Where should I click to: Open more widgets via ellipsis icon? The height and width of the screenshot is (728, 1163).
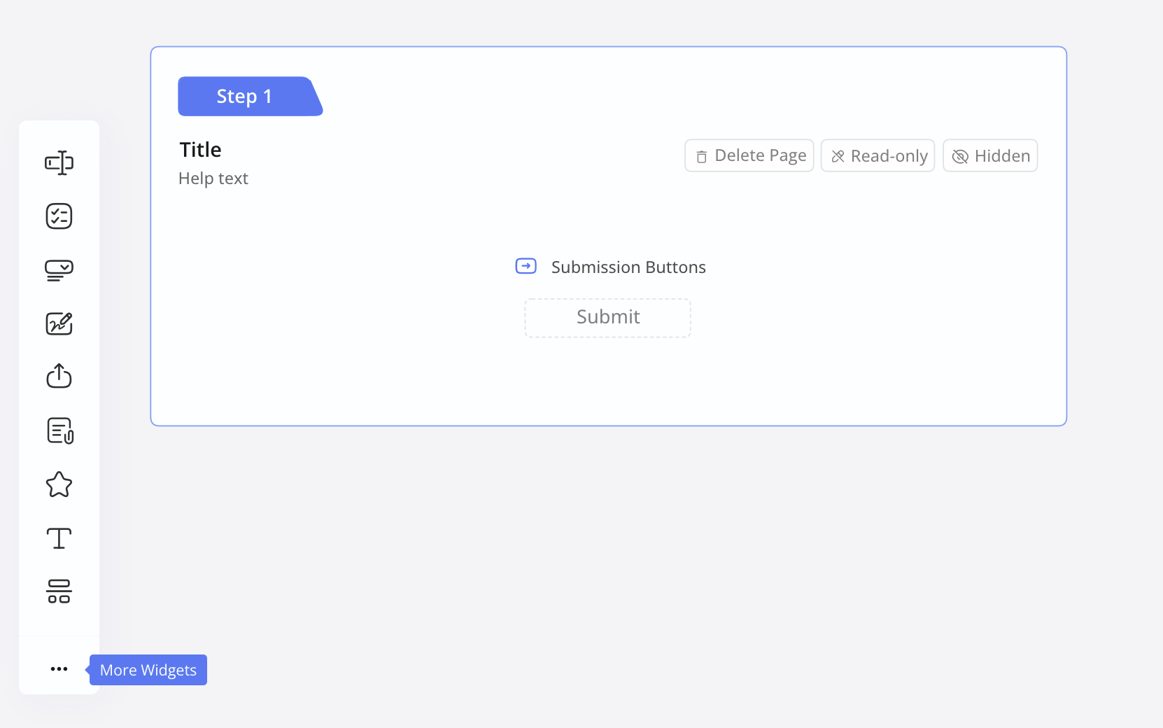point(59,669)
